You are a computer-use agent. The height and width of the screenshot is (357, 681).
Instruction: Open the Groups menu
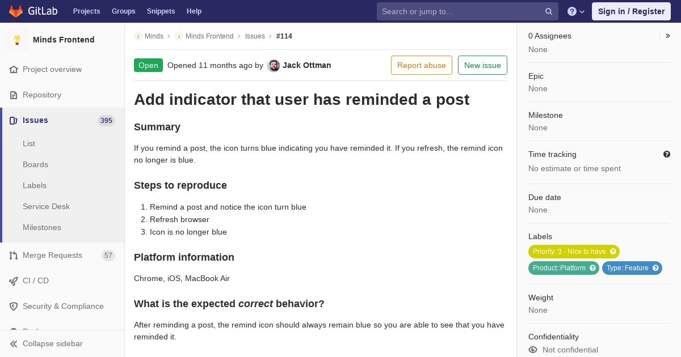point(124,11)
